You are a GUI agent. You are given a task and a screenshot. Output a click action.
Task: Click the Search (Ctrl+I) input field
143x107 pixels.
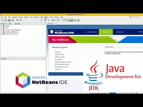(x=137, y=17)
